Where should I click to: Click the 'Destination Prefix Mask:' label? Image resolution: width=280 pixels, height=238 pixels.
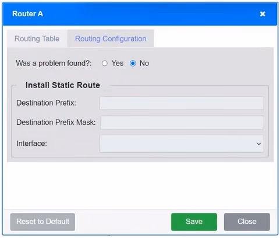coord(56,123)
